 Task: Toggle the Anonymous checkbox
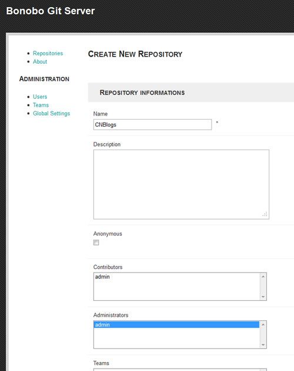click(96, 243)
